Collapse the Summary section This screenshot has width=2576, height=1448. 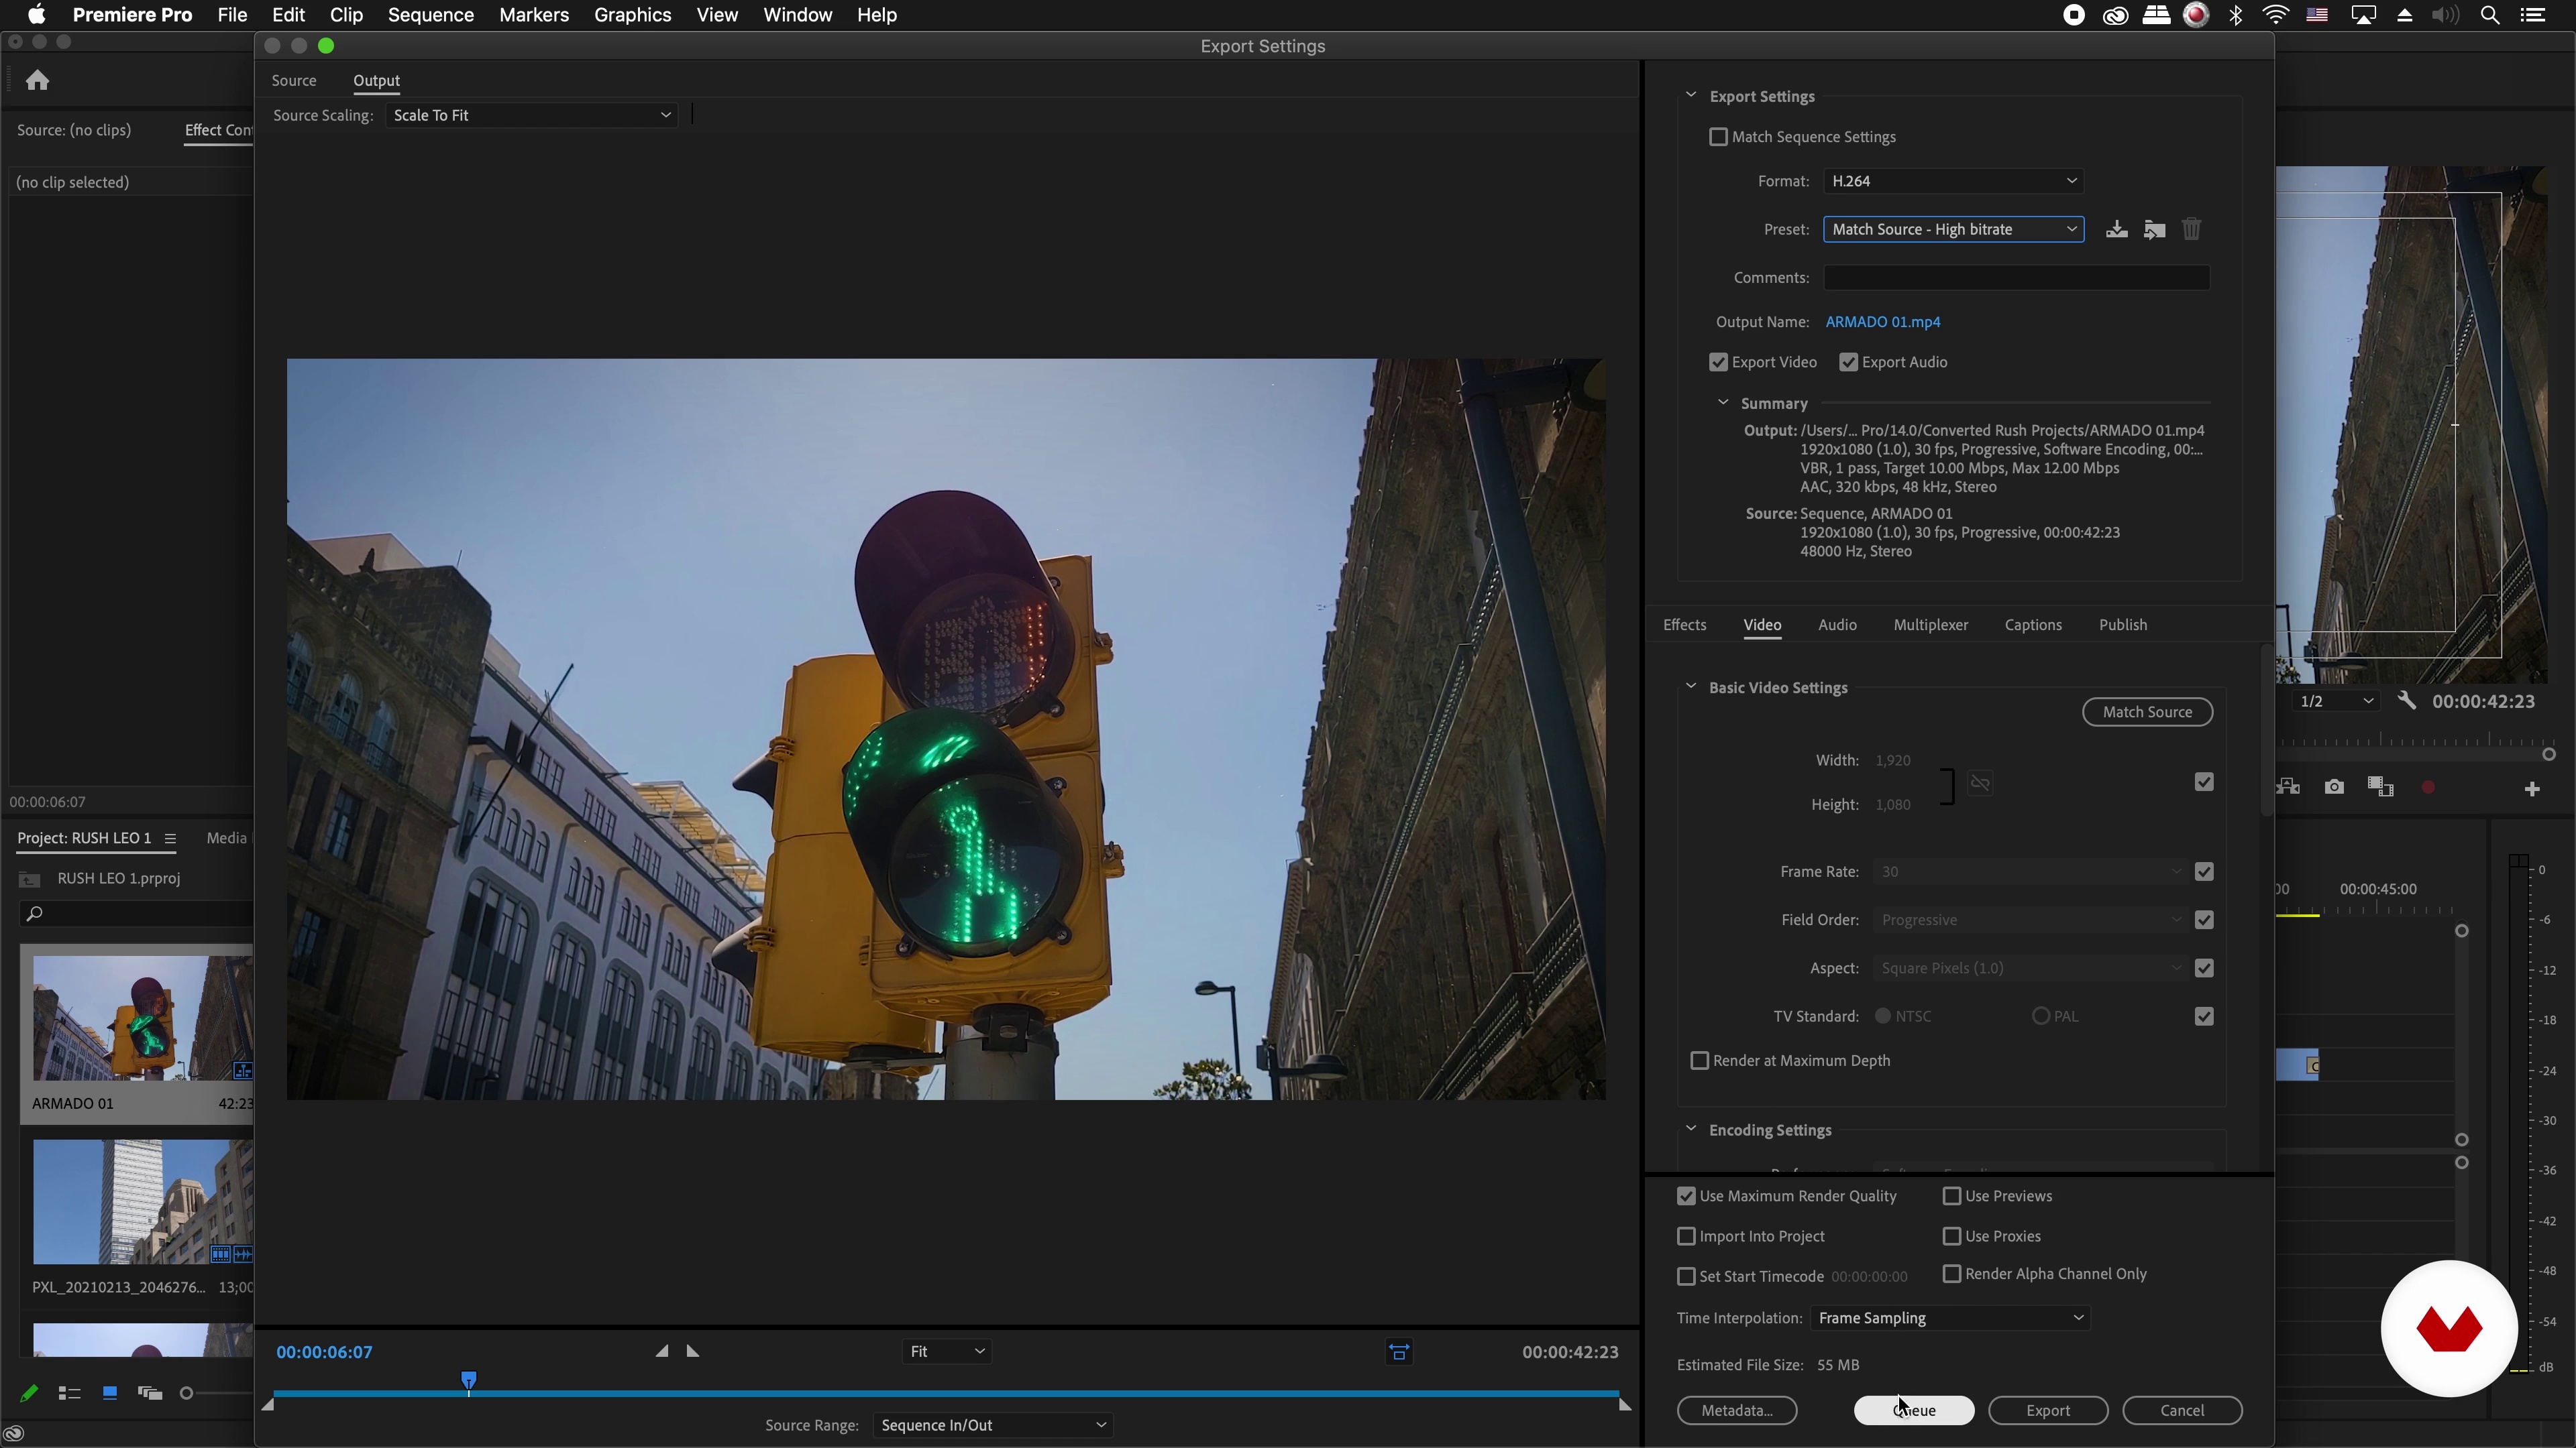tap(1723, 403)
